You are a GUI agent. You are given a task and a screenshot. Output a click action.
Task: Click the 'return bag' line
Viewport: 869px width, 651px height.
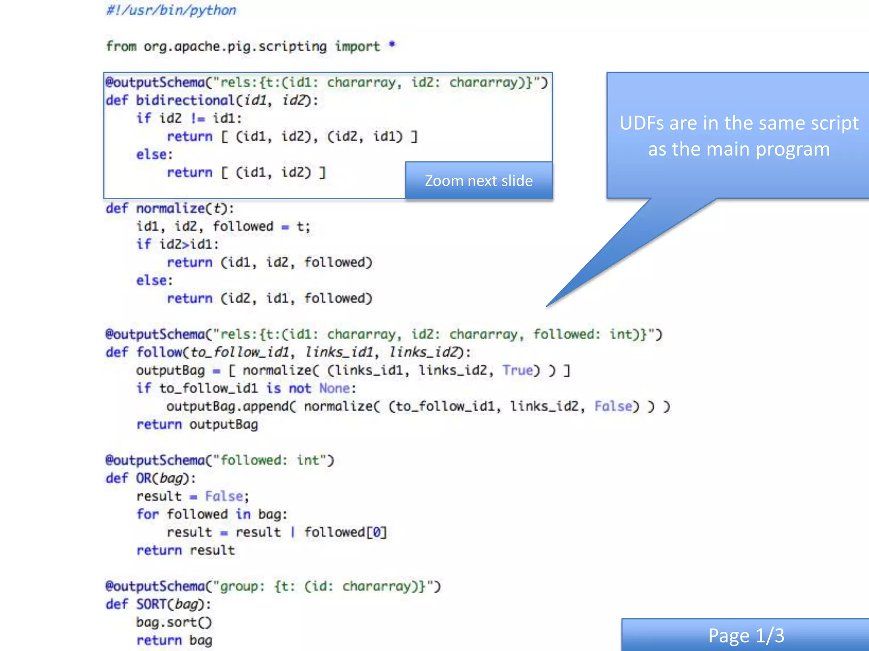point(174,640)
